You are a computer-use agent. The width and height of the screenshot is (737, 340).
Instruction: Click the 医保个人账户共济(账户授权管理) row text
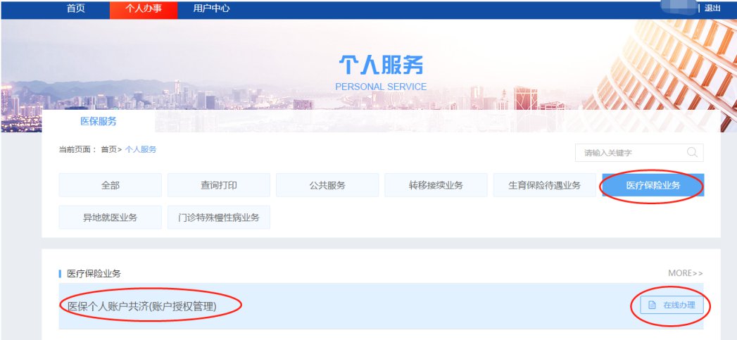[142, 306]
